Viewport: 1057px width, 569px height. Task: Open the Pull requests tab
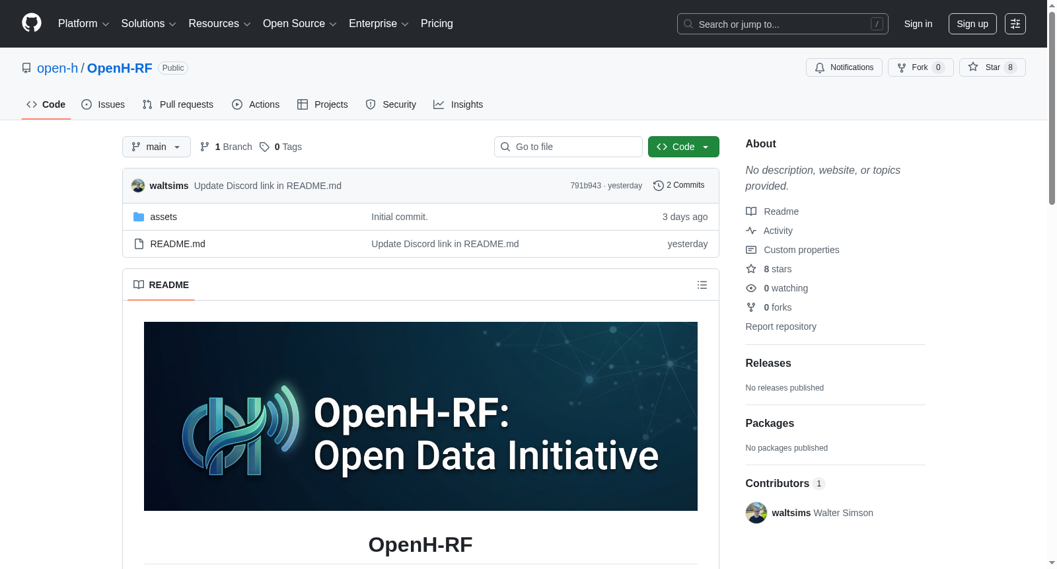pos(178,104)
